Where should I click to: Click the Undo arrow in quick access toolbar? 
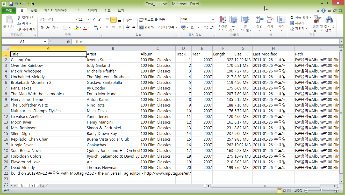[x=17, y=4]
